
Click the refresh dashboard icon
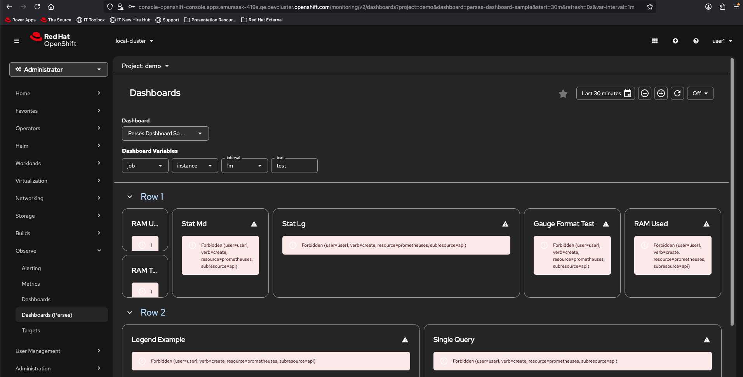click(677, 93)
